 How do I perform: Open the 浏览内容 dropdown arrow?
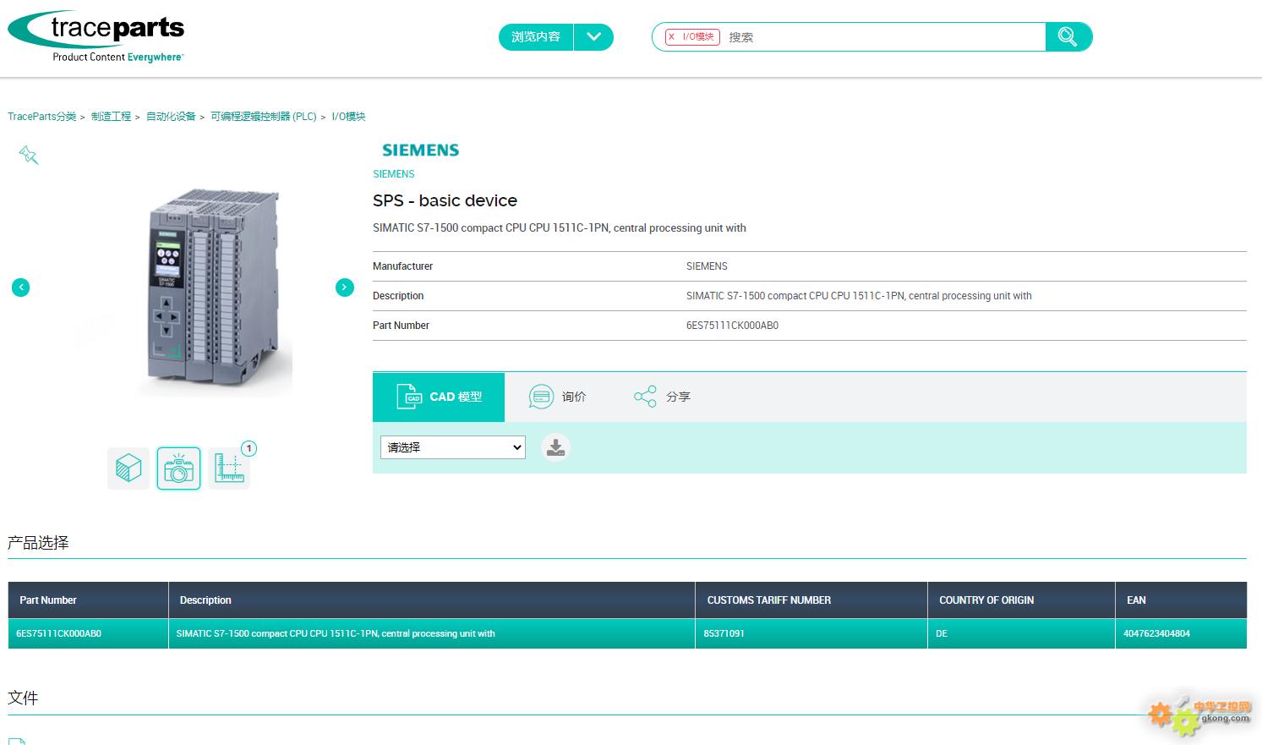point(593,37)
